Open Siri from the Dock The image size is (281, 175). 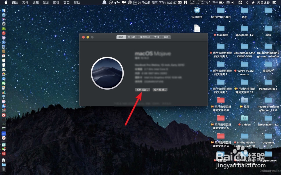pos(4,20)
